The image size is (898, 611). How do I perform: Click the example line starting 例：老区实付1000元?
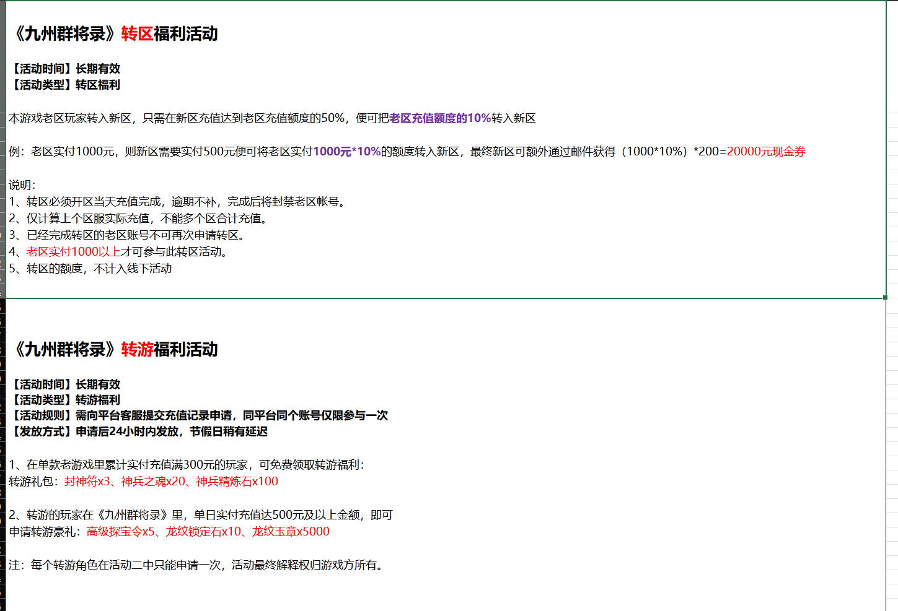407,152
